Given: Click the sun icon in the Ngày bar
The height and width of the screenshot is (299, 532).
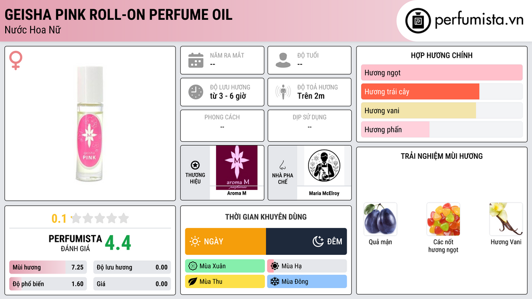Looking at the screenshot, I should [195, 241].
